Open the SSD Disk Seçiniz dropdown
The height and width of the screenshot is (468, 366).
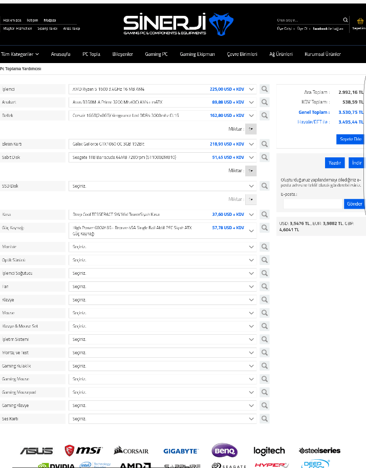pos(162,186)
